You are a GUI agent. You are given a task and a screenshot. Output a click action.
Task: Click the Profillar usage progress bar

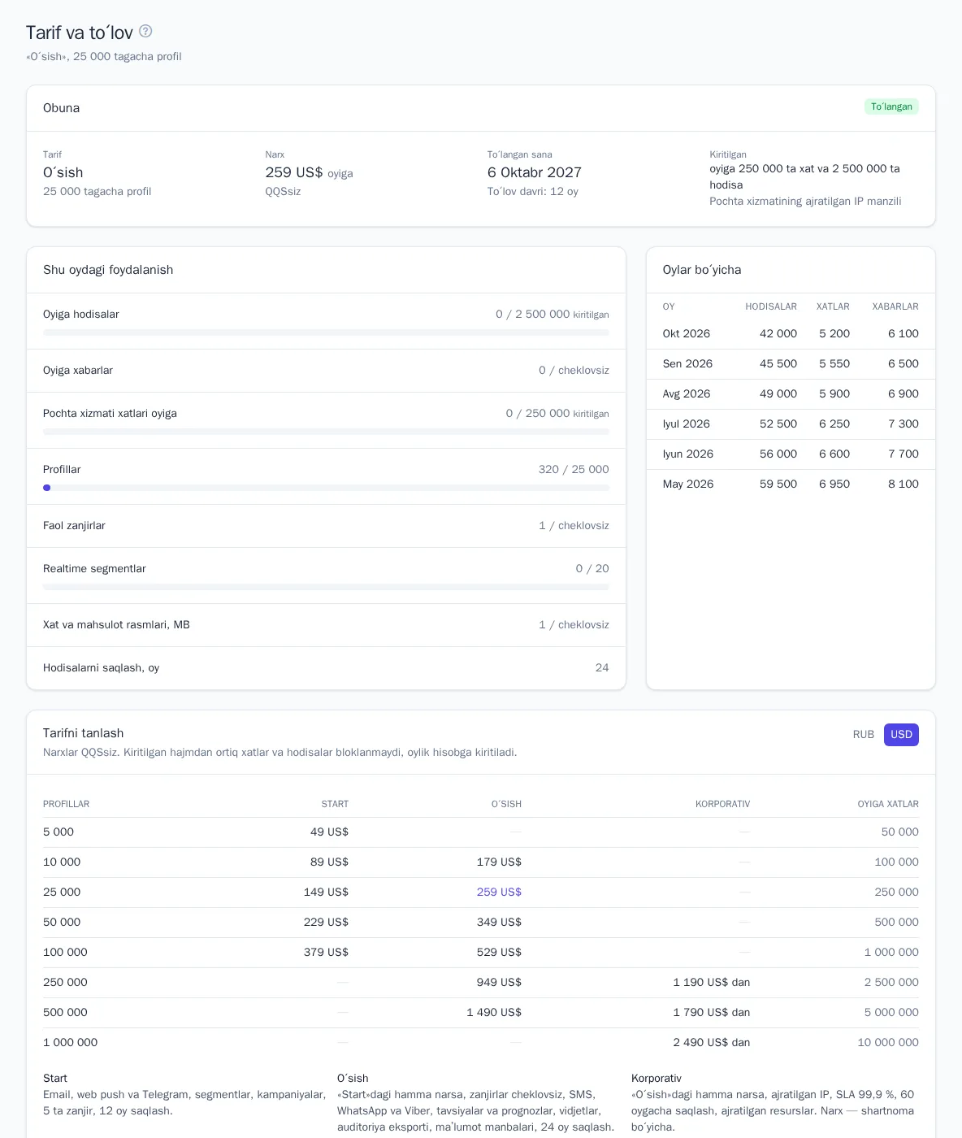pyautogui.click(x=326, y=488)
